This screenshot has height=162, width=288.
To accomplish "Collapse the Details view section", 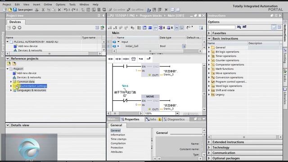I will click(x=8, y=125).
